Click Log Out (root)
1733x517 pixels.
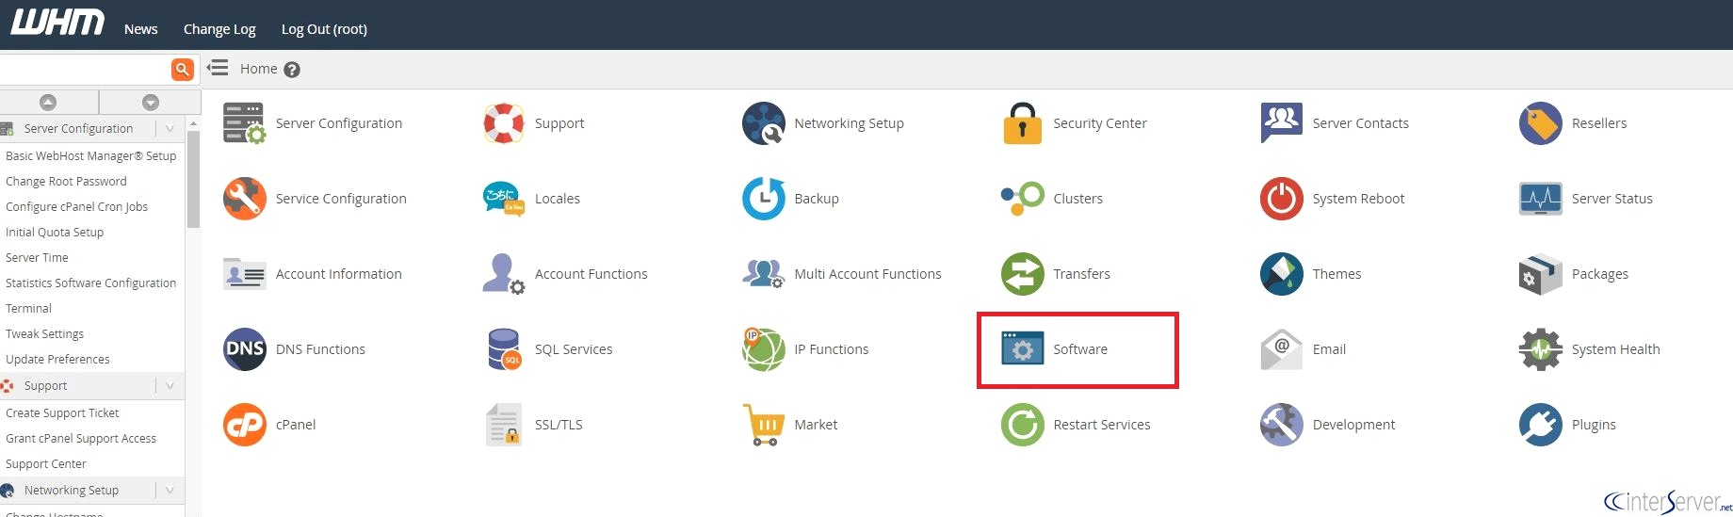[324, 29]
